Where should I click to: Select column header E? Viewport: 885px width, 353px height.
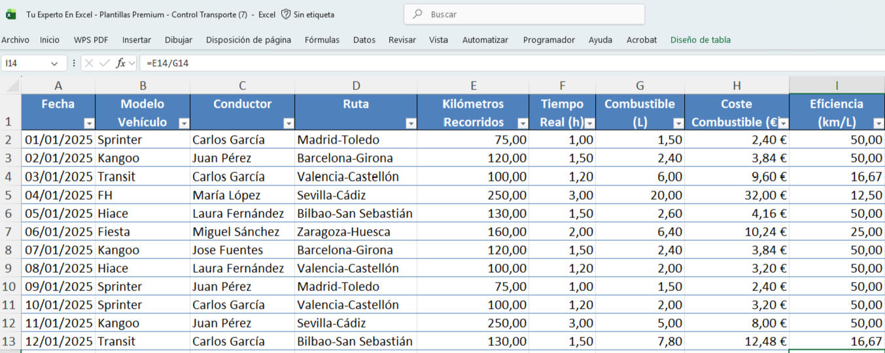click(x=473, y=85)
